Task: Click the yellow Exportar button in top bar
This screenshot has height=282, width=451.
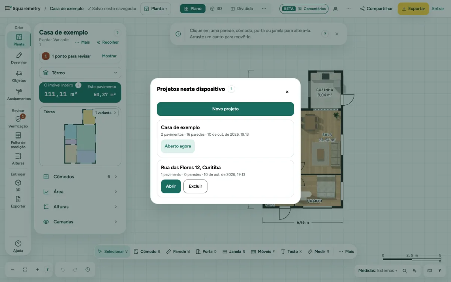Action: coord(413,9)
